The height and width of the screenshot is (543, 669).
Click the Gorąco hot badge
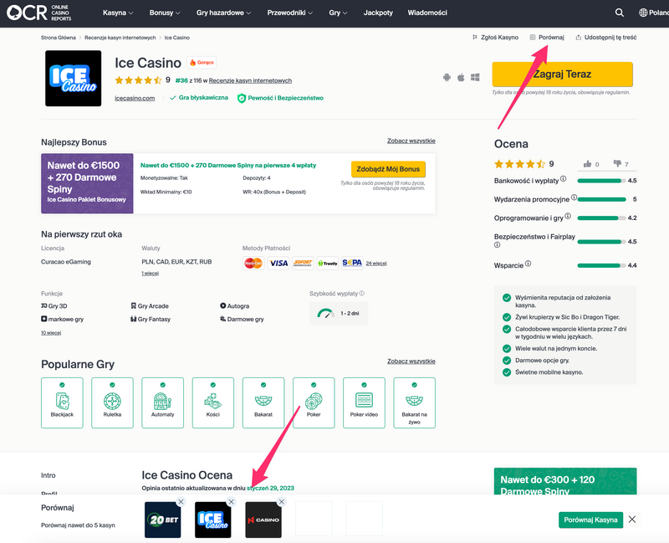pyautogui.click(x=202, y=62)
